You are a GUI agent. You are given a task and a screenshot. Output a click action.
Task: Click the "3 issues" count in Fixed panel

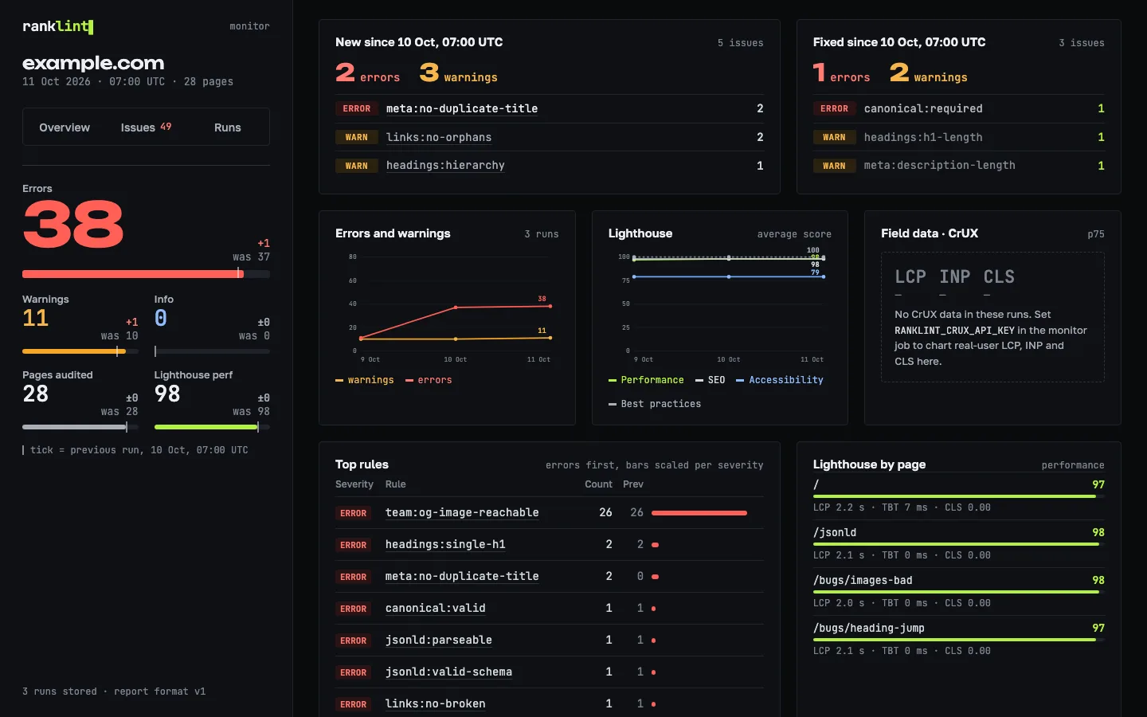pos(1082,43)
